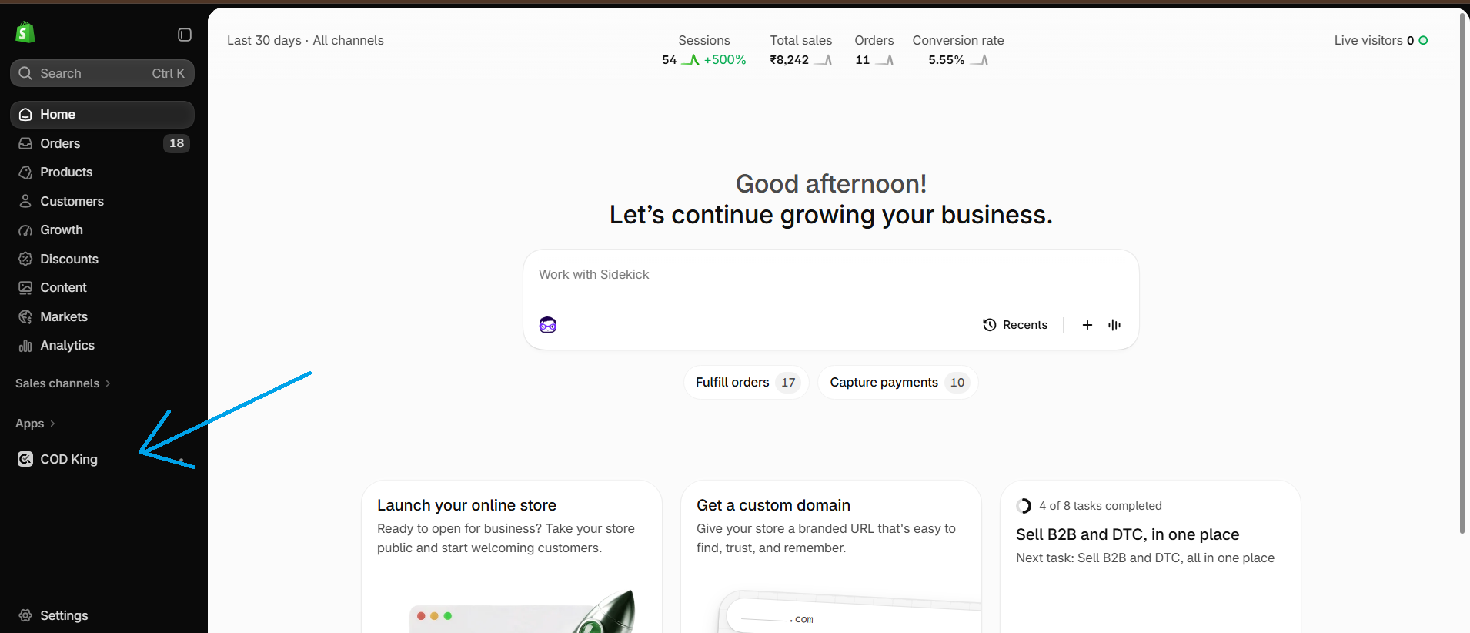This screenshot has height=633, width=1470.
Task: Click the Sidekick avatar icon
Action: pos(548,325)
